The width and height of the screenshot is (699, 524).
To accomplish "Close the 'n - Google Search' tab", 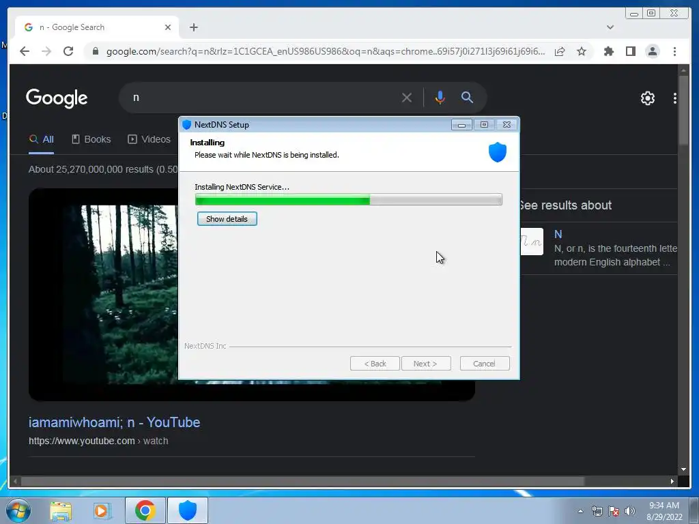I will tap(168, 27).
